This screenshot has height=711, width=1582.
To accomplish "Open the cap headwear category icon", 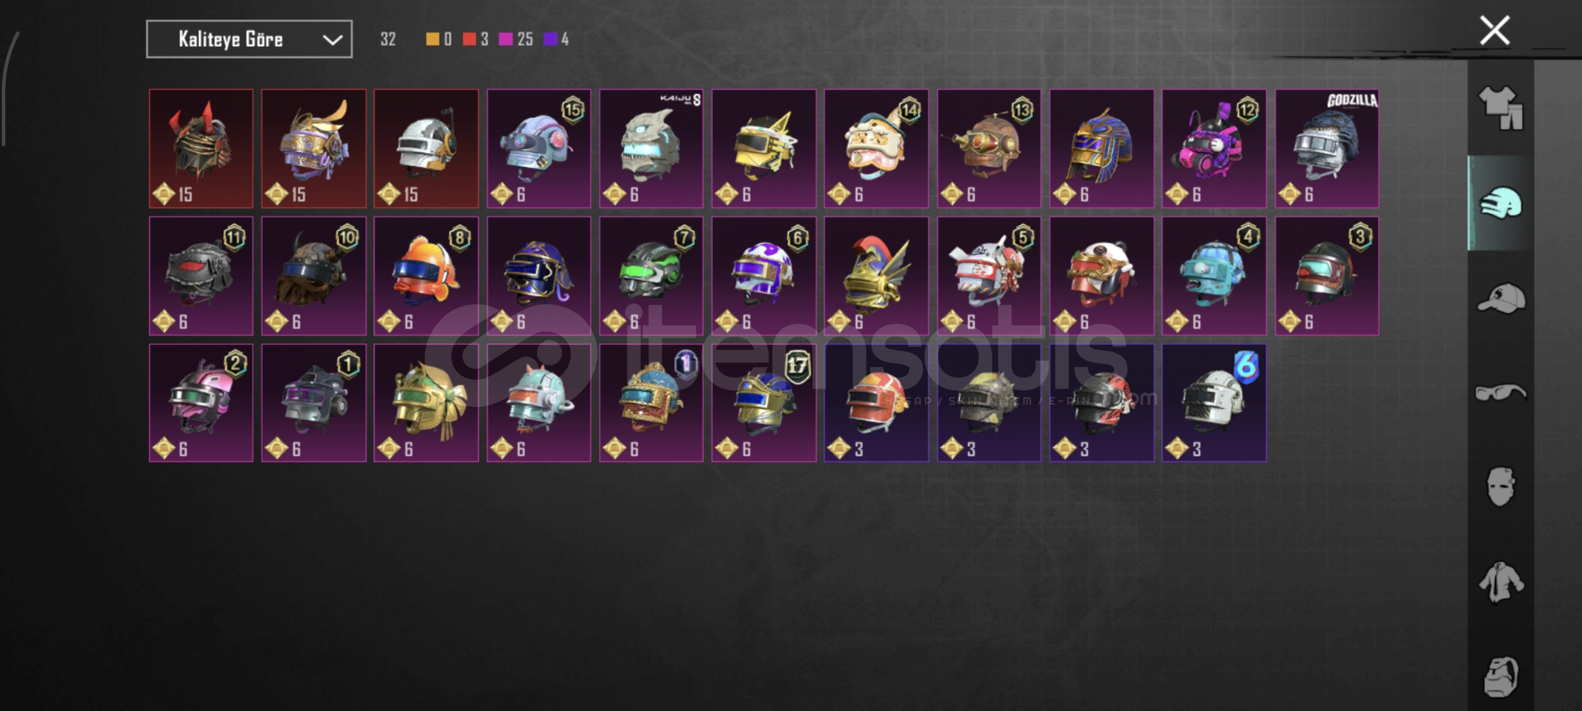I will click(1500, 298).
